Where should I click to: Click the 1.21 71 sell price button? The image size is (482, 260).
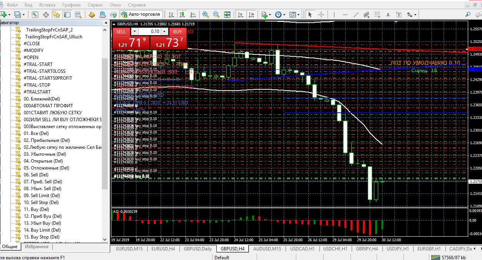pyautogui.click(x=131, y=43)
